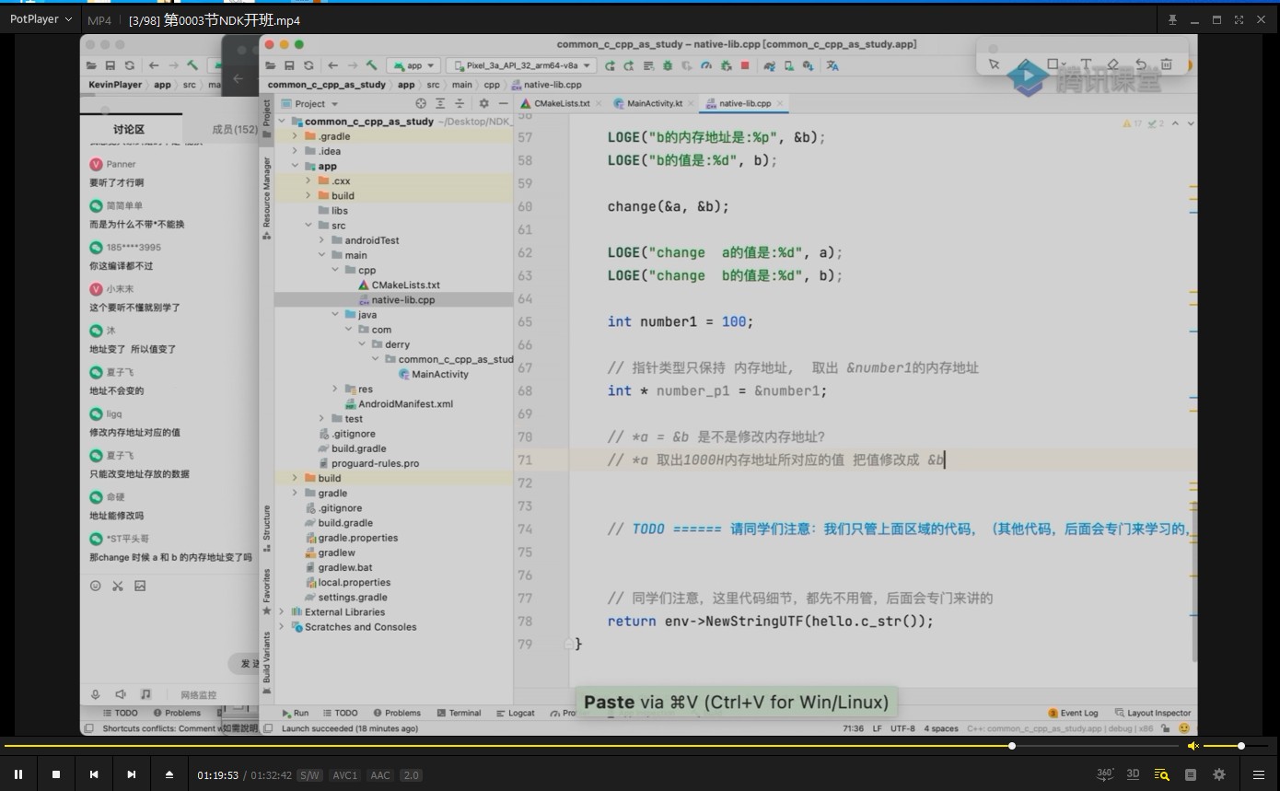
Task: Switch to 成员 tab in chat
Action: click(x=234, y=130)
